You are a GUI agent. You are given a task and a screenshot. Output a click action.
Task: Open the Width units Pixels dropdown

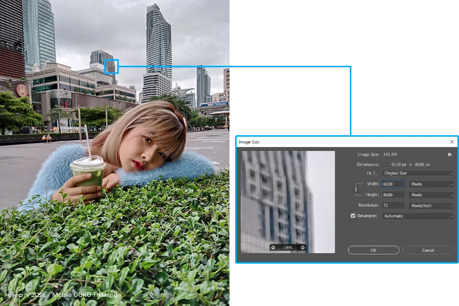pyautogui.click(x=431, y=184)
